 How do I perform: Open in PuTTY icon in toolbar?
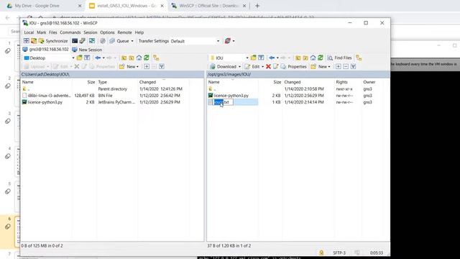(x=83, y=41)
